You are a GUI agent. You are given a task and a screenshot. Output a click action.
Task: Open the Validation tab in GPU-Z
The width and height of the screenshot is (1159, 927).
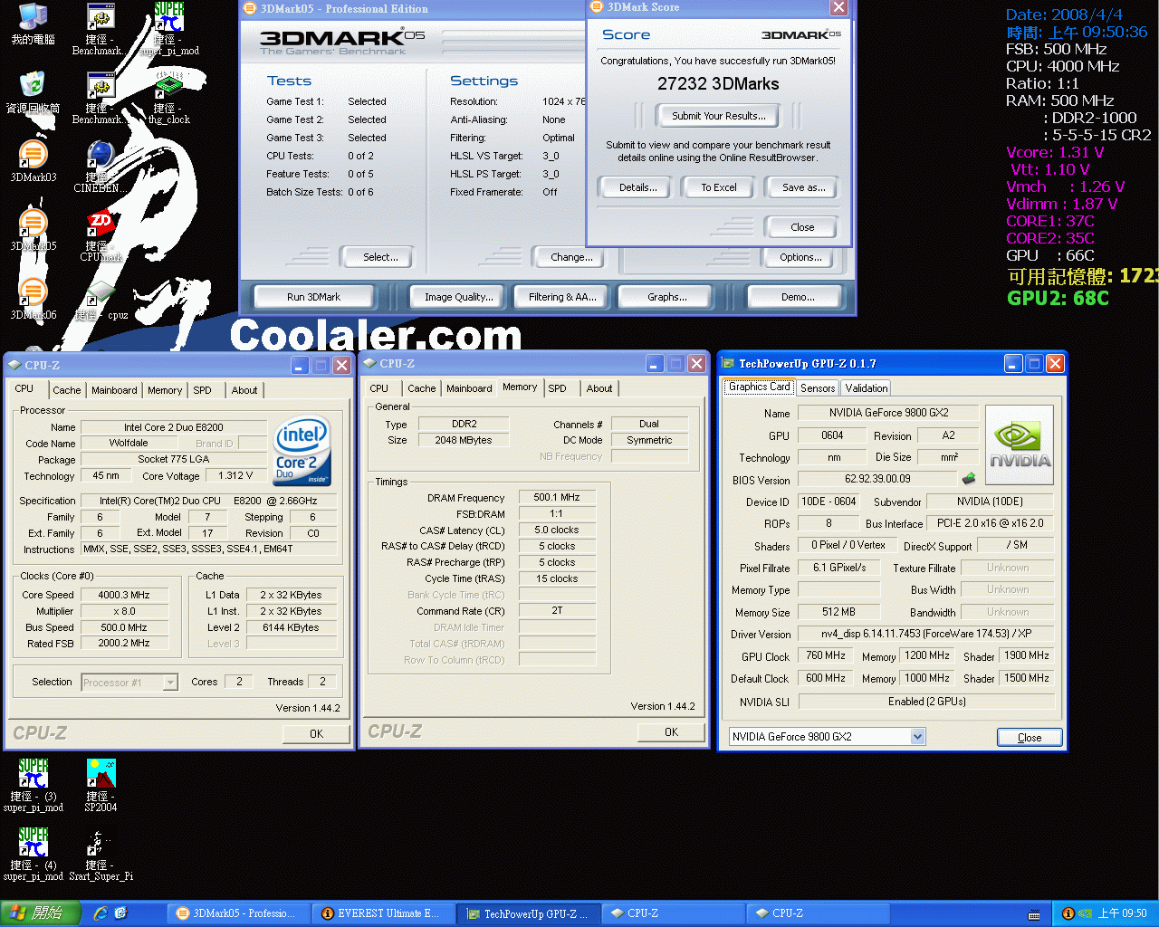click(867, 388)
